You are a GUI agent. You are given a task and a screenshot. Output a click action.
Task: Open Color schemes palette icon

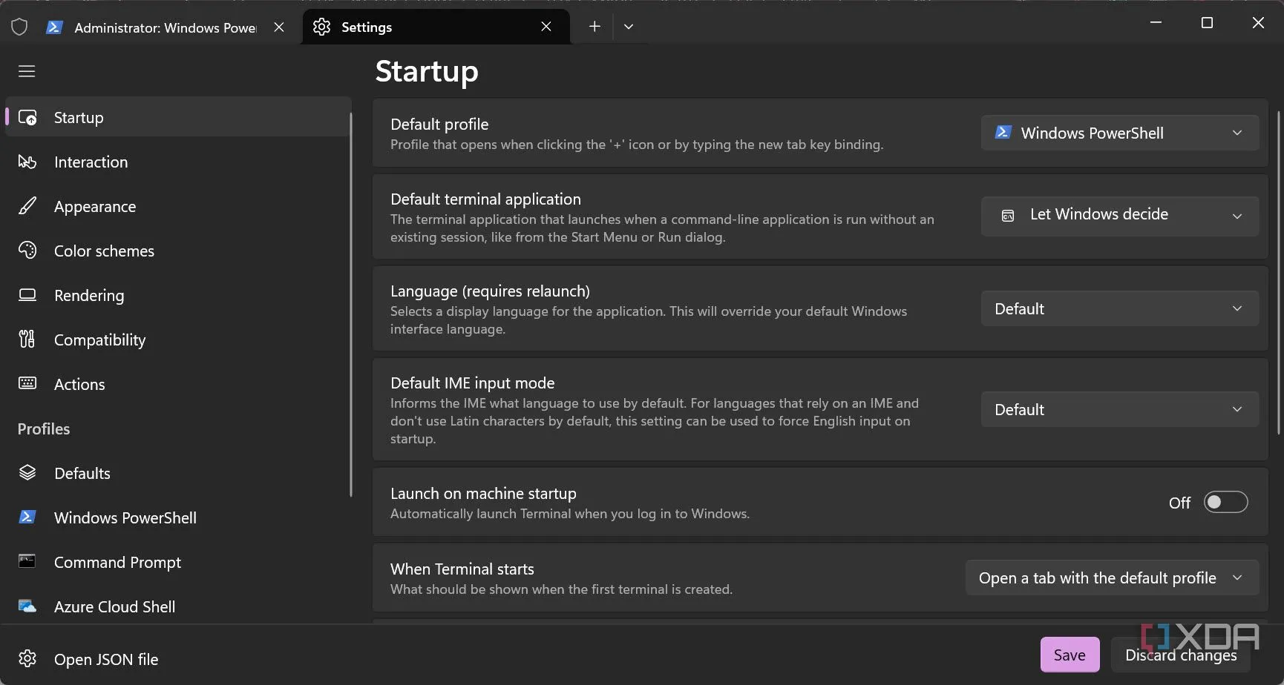point(27,251)
